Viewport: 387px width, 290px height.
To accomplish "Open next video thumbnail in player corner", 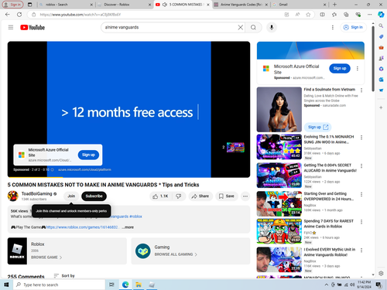I will [x=235, y=147].
